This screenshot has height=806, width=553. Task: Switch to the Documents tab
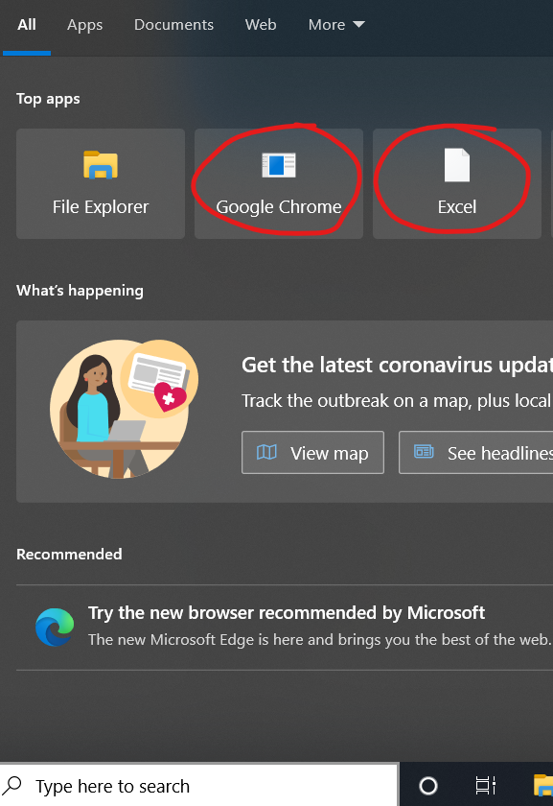173,25
